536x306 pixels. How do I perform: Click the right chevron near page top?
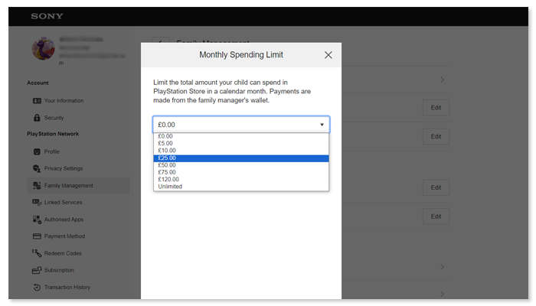tap(442, 80)
